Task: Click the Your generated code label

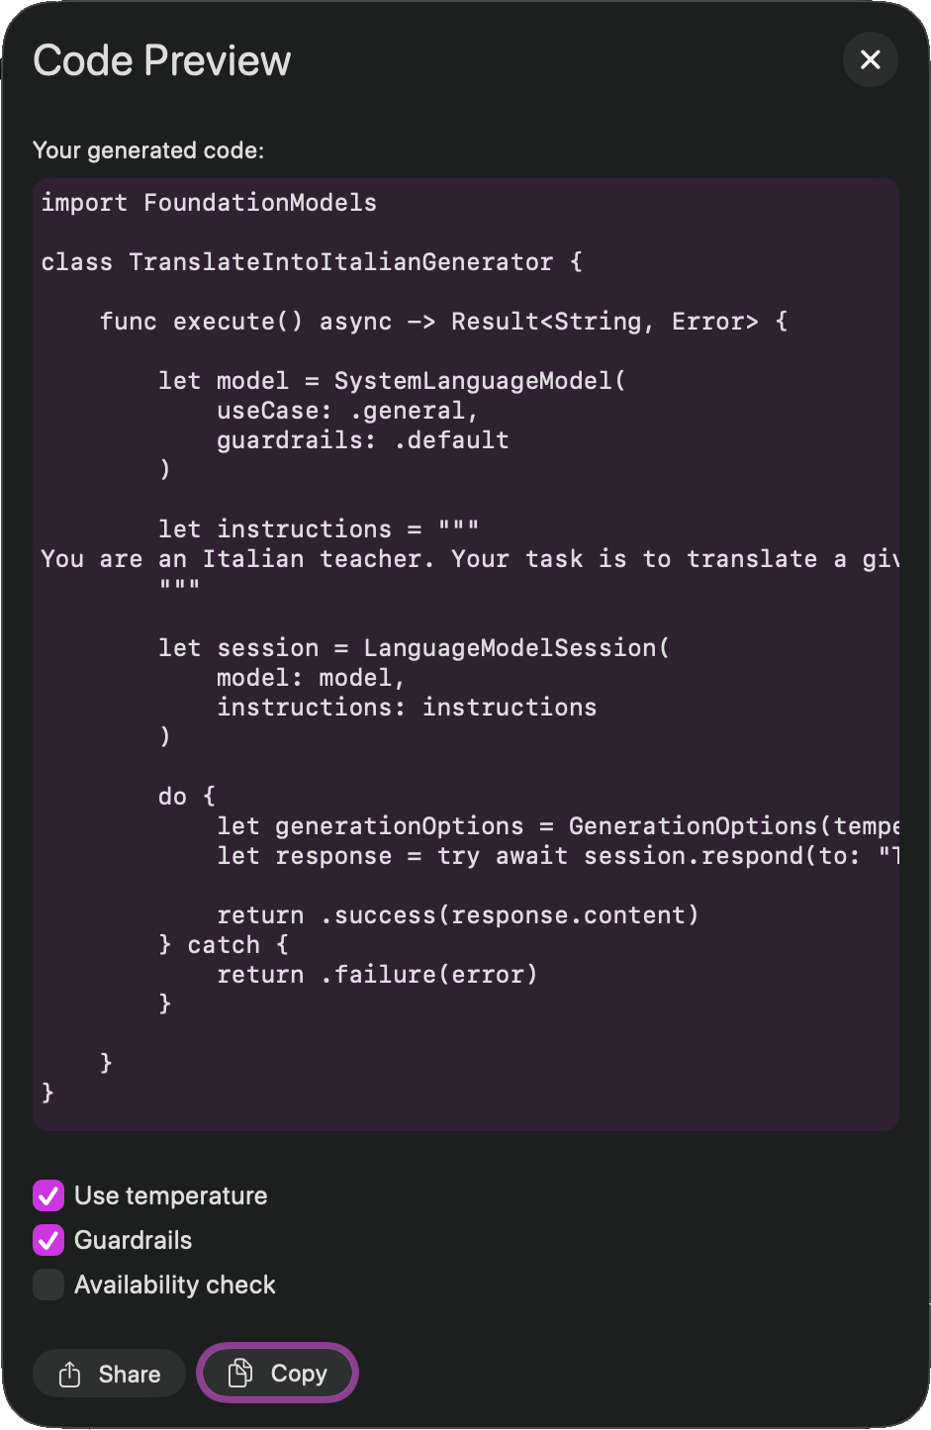Action: click(x=148, y=150)
